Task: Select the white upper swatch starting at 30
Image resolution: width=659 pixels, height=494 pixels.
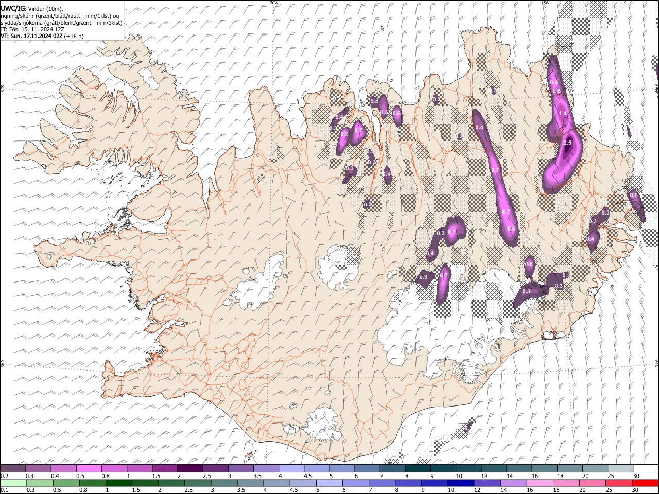Action: click(645, 468)
